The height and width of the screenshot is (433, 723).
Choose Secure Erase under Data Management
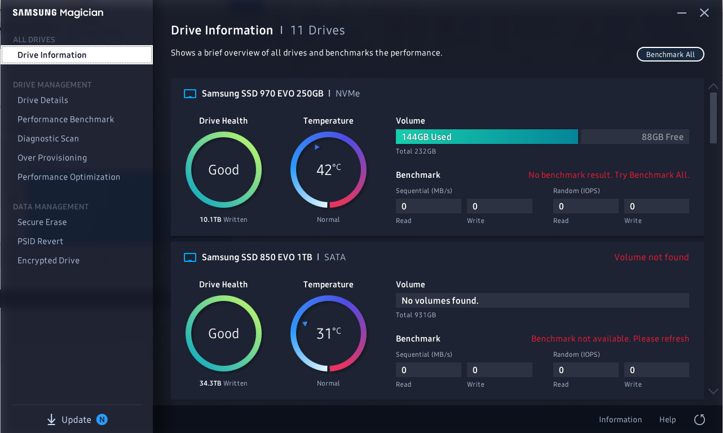(x=42, y=222)
